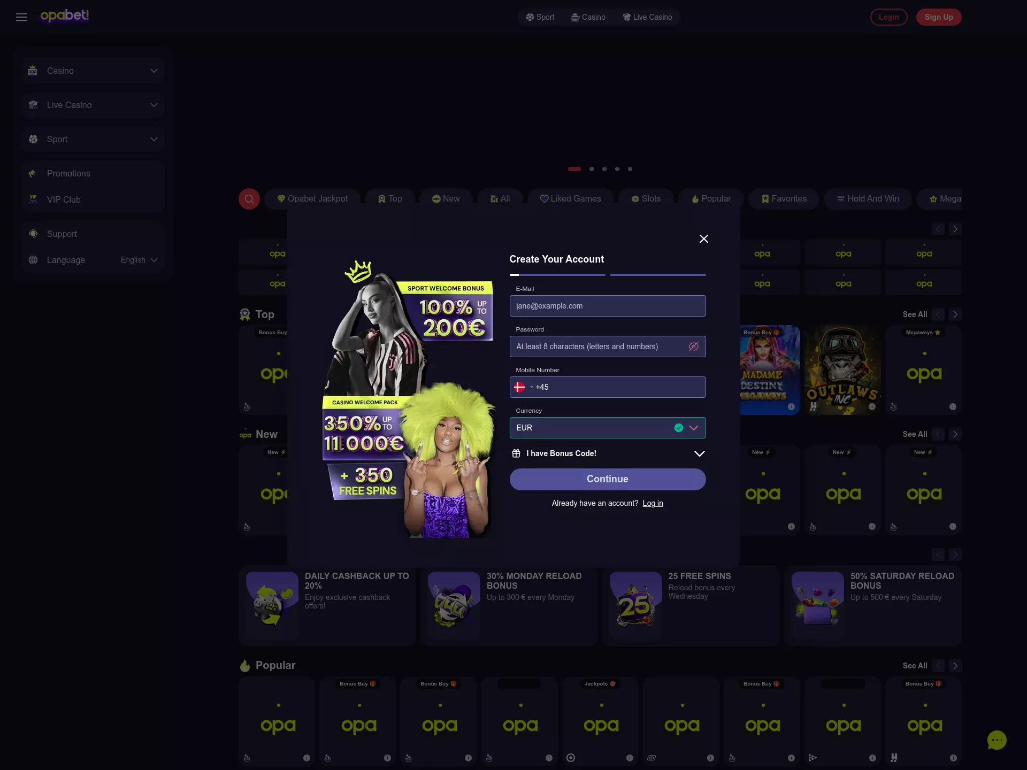
Task: Switch to Casino top navigation tab
Action: click(588, 17)
